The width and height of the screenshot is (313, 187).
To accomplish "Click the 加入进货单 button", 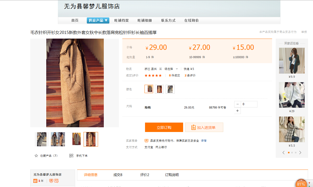I will pos(204,127).
